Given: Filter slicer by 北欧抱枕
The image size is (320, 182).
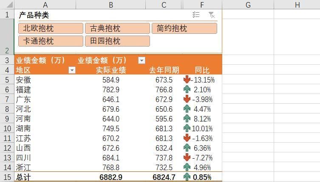Looking at the screenshot, I should (x=51, y=28).
